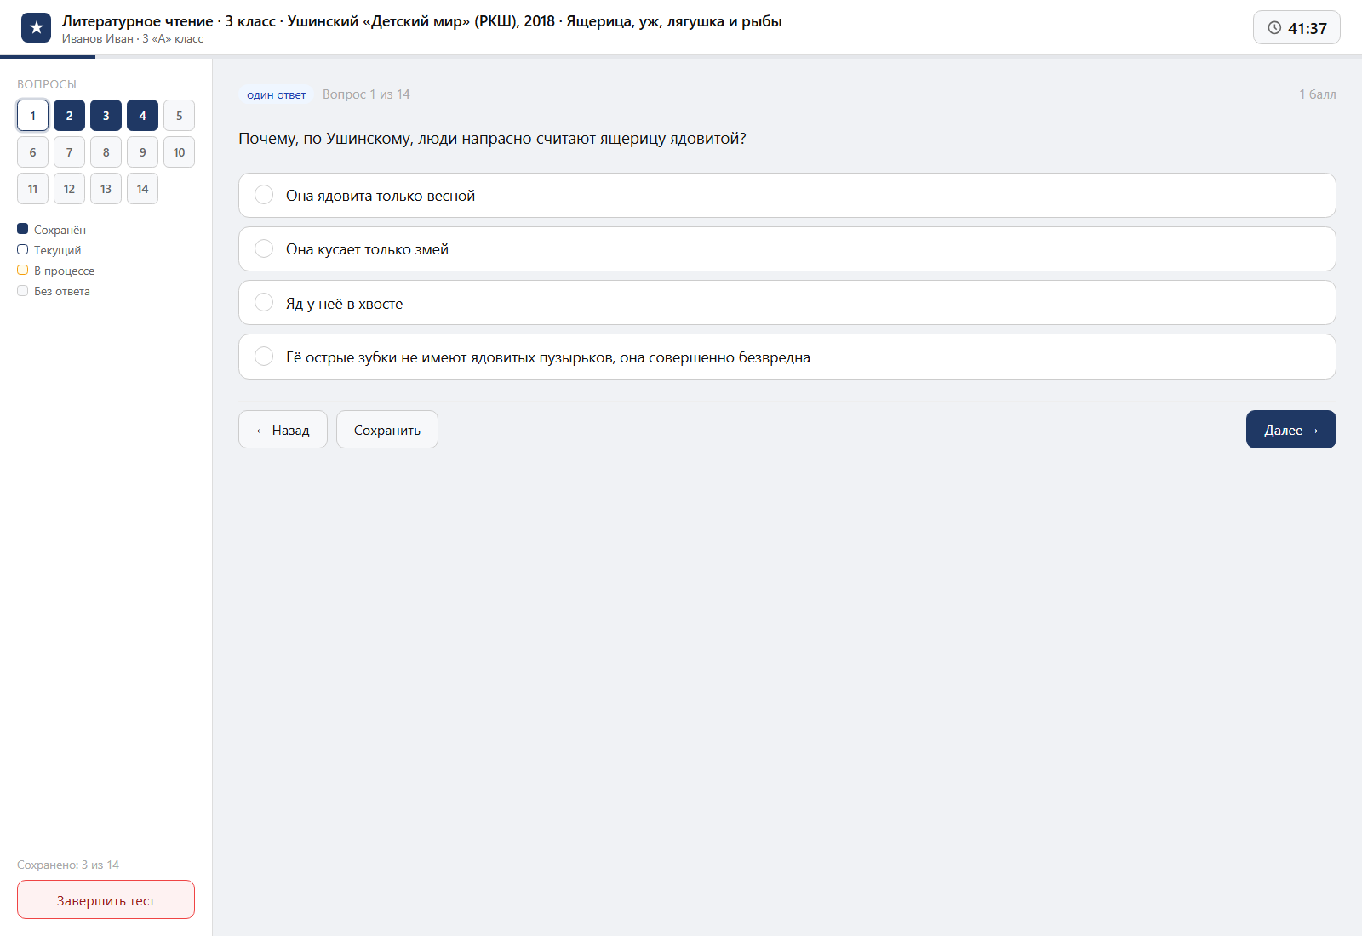Click the test title in the header
Viewport: 1362px width, 936px height.
click(x=422, y=21)
